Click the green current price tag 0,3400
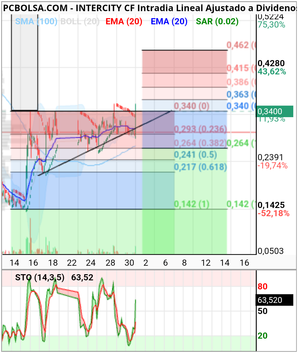 point(274,111)
